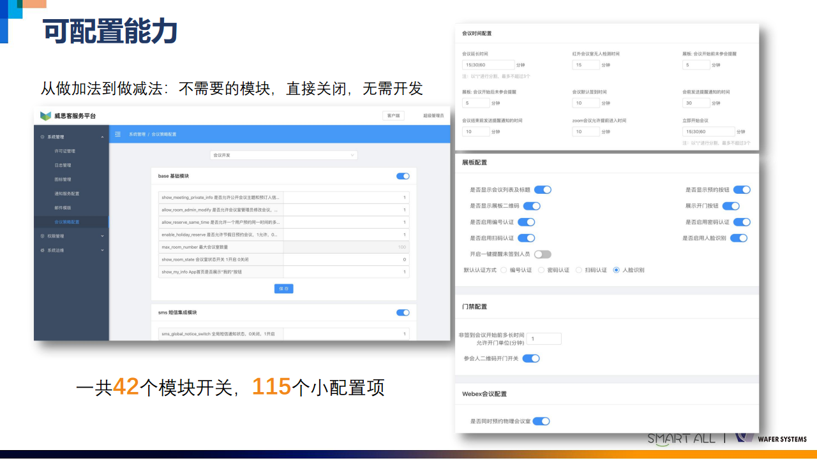Toggle 是否启用编号认证 switch

(x=526, y=222)
